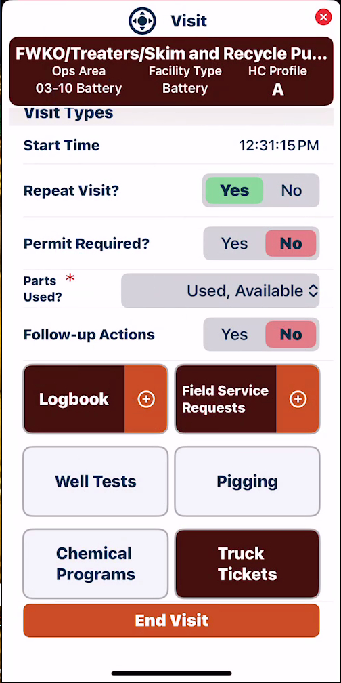Set Repeat Visit to Yes

pos(234,191)
